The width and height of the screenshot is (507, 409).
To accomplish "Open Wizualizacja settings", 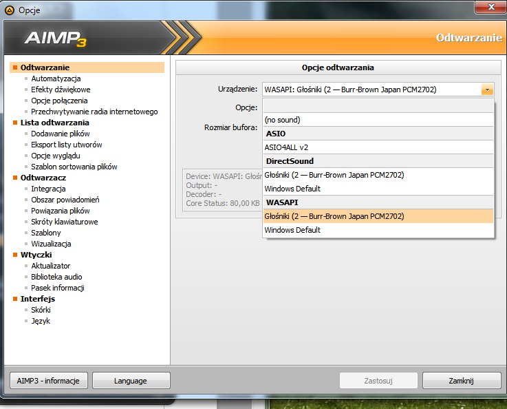I will pyautogui.click(x=51, y=244).
